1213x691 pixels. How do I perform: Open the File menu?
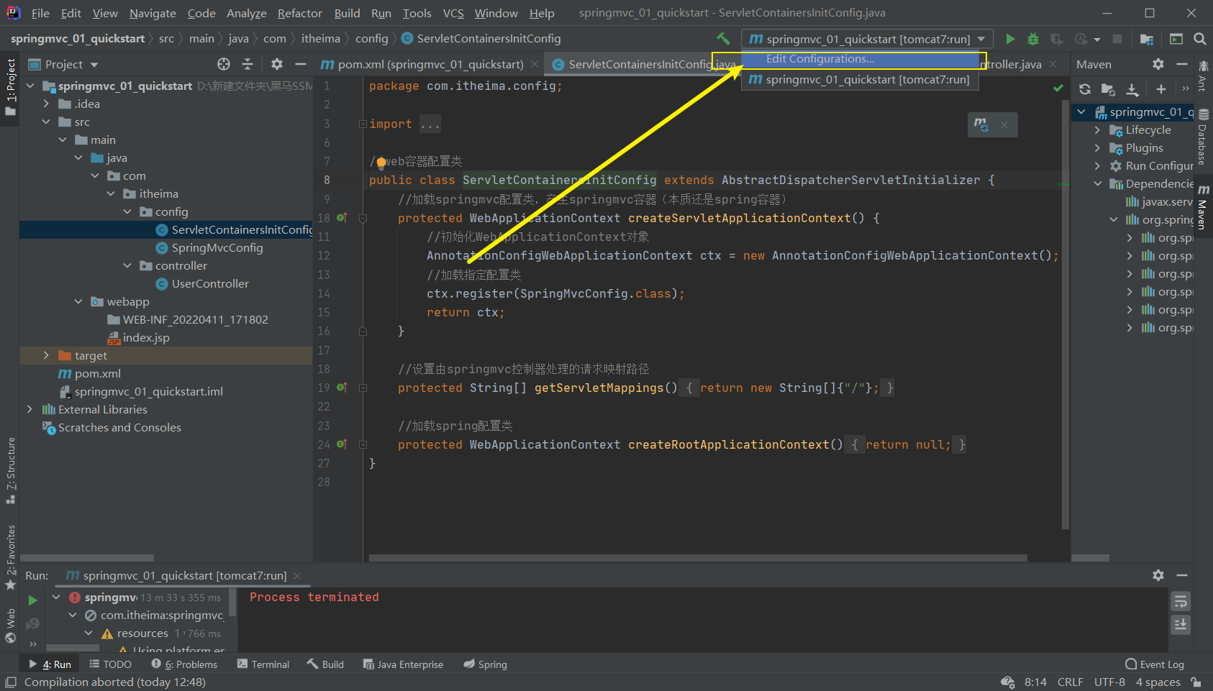[40, 13]
